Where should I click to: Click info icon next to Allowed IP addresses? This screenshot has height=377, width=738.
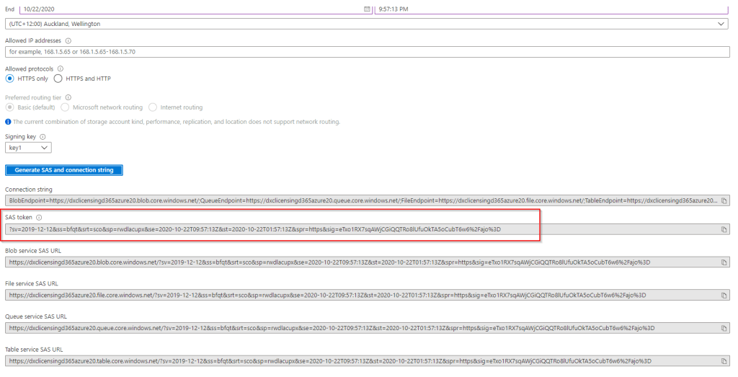pos(68,41)
